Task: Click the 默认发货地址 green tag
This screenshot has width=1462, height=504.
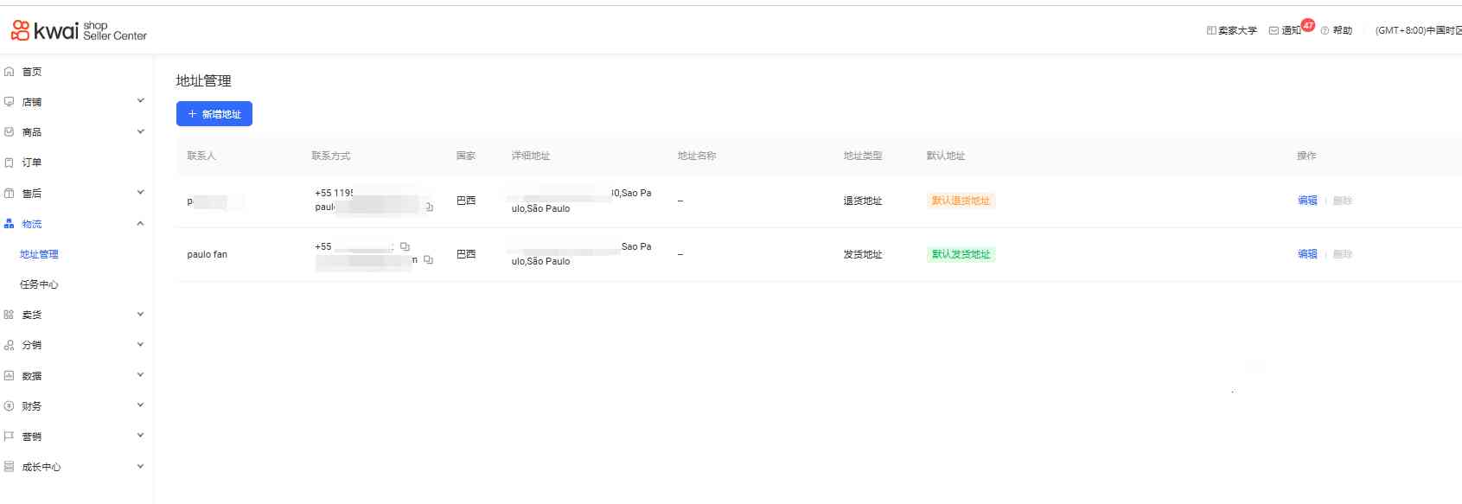Action: click(x=961, y=254)
